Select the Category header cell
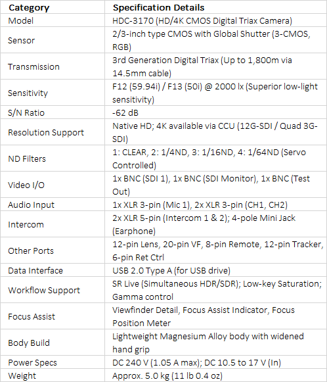This screenshot has width=327, height=382. pyautogui.click(x=53, y=7)
